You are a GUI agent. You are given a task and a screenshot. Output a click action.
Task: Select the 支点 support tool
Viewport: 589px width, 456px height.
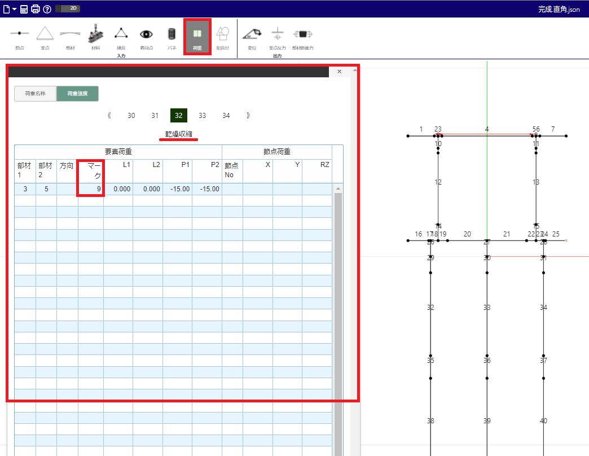point(45,38)
